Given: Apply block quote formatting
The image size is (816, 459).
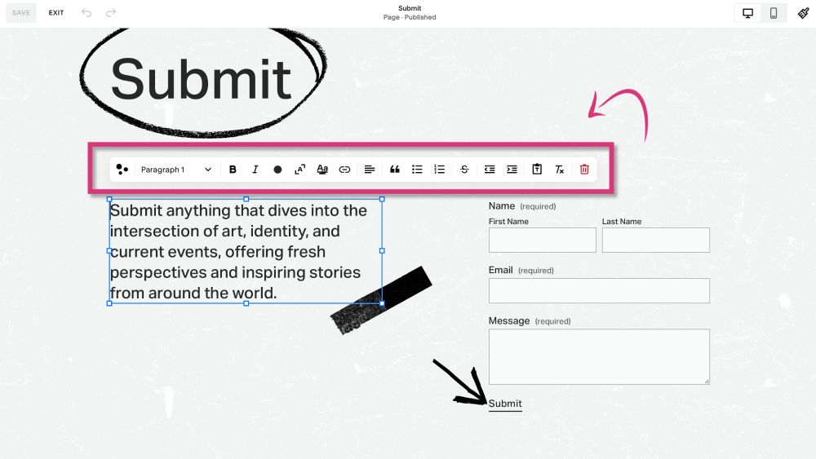Looking at the screenshot, I should point(394,170).
